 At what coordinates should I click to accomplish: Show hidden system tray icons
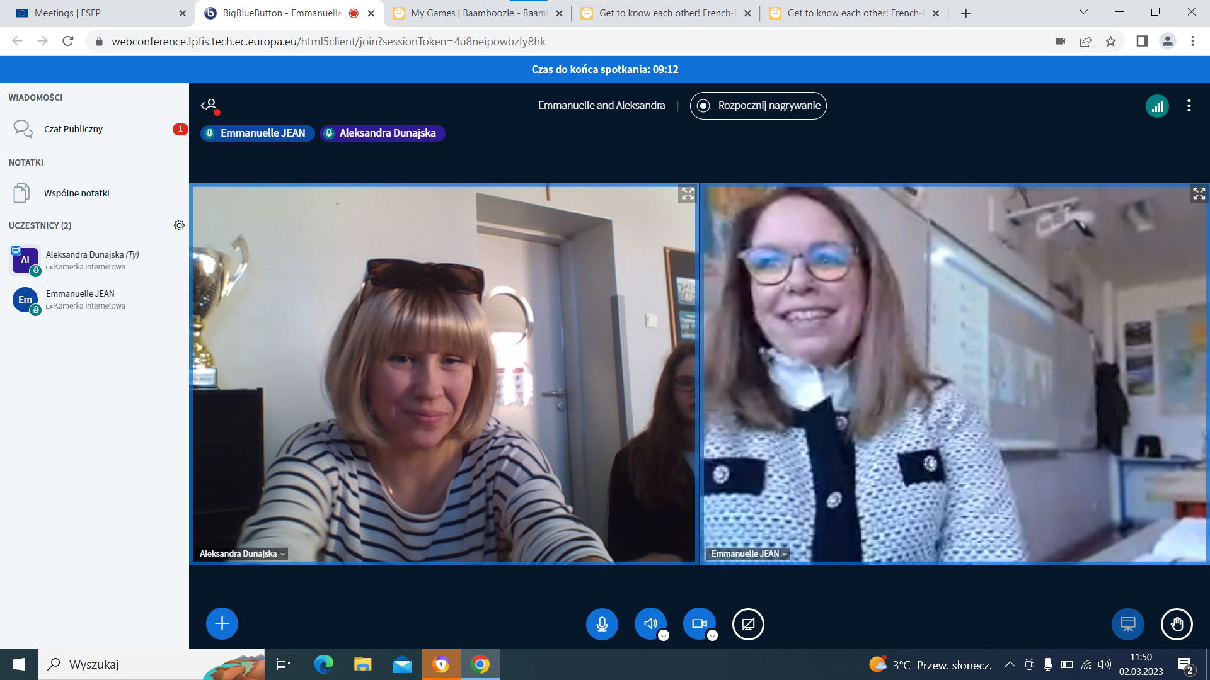coord(1010,664)
